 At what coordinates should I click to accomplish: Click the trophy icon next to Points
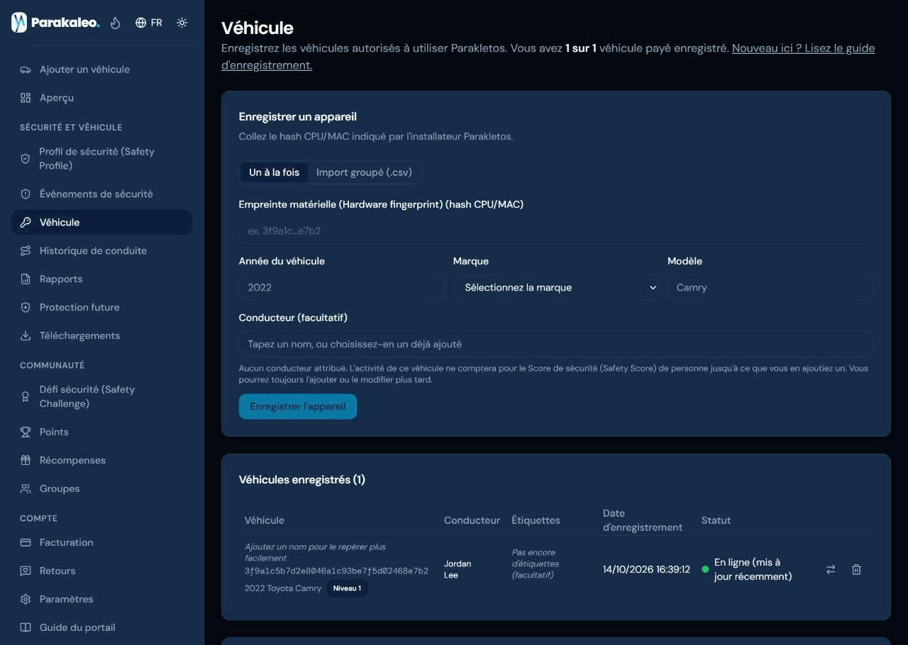coord(26,432)
